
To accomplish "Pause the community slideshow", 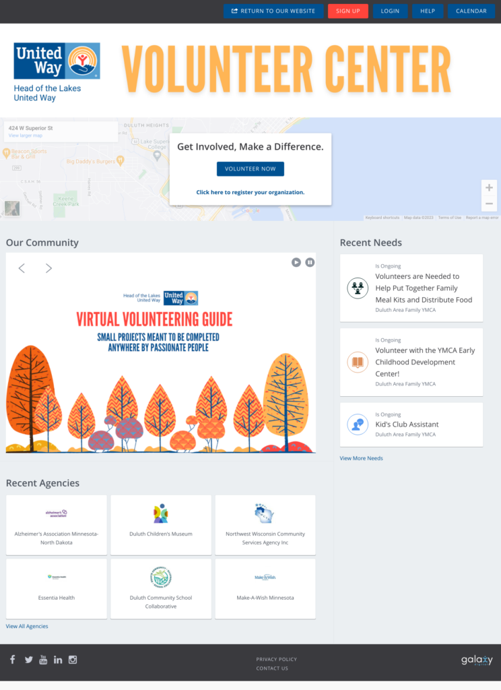I will 310,262.
